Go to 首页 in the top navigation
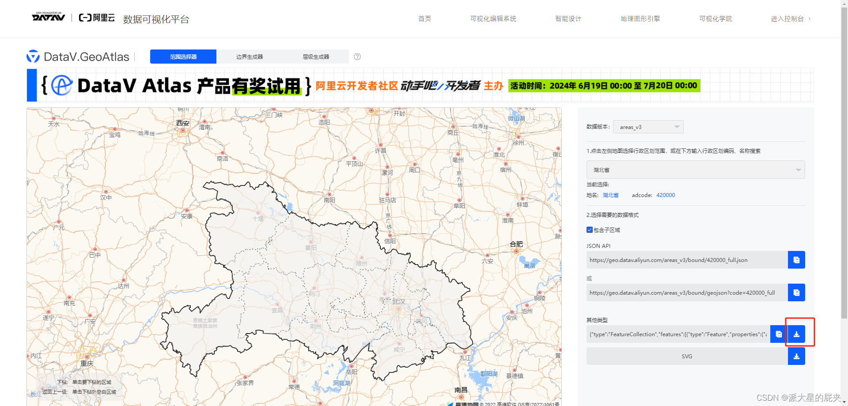This screenshot has height=406, width=848. 424,19
